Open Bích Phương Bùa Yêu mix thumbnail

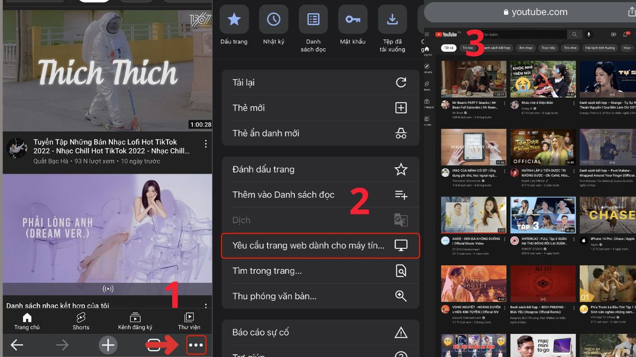pos(543,283)
